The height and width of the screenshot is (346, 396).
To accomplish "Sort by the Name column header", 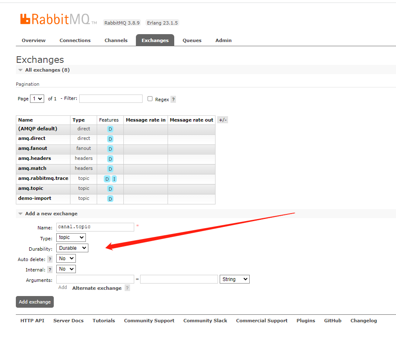I will point(25,120).
